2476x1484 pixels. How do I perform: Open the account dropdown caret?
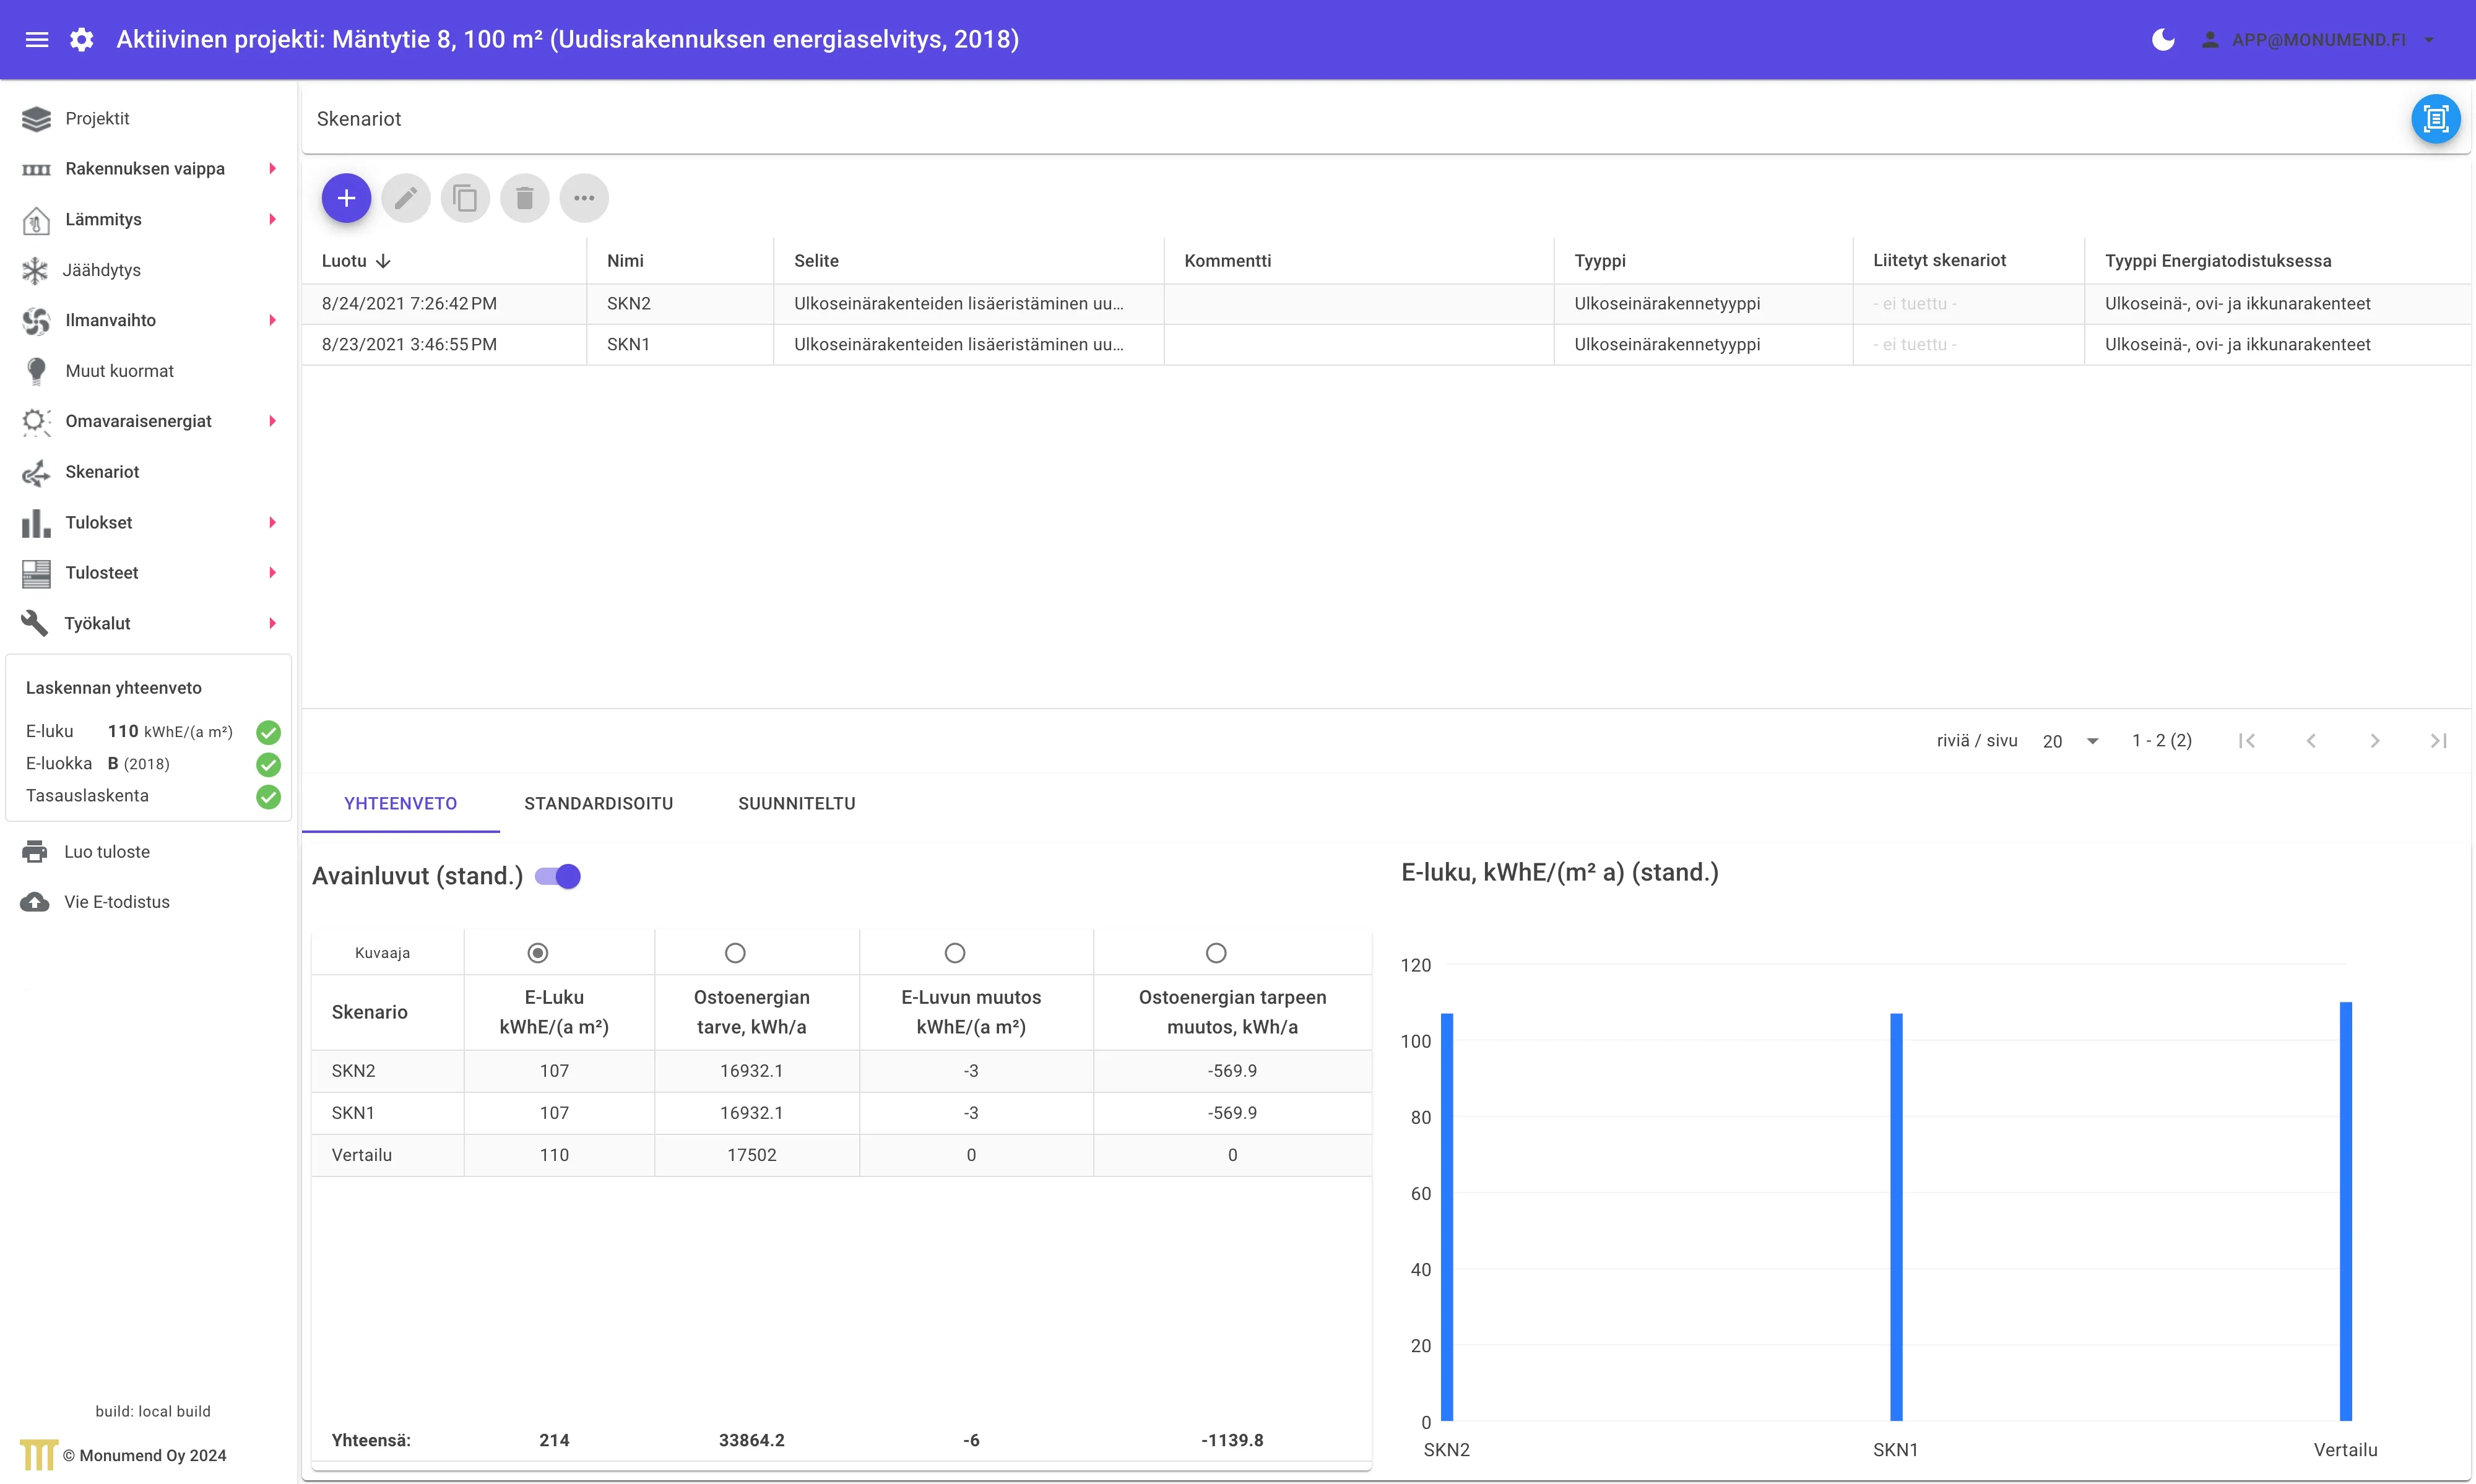2429,40
